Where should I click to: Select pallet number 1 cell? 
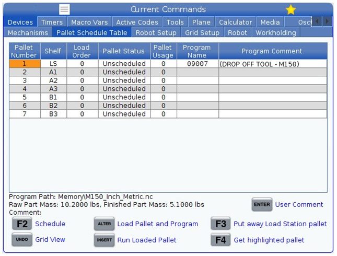25,64
